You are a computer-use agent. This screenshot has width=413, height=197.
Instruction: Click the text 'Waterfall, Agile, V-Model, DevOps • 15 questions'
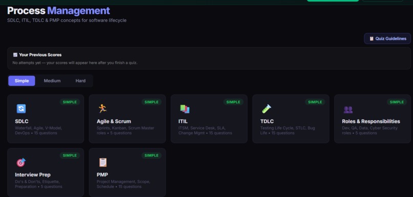(38, 130)
